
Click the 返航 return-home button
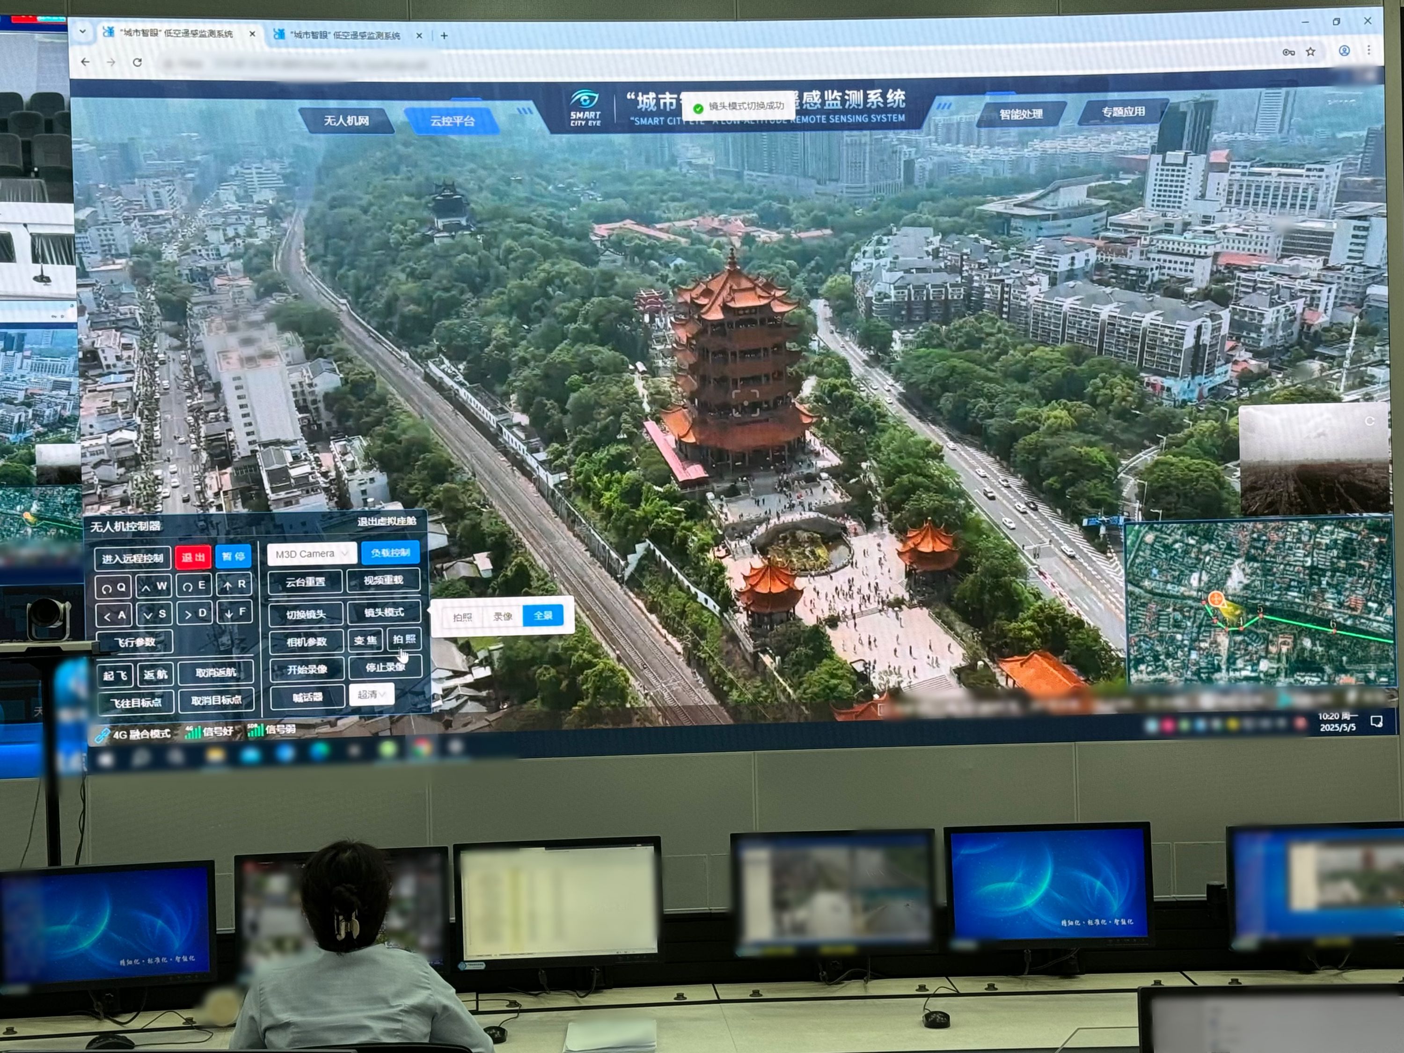pos(154,675)
